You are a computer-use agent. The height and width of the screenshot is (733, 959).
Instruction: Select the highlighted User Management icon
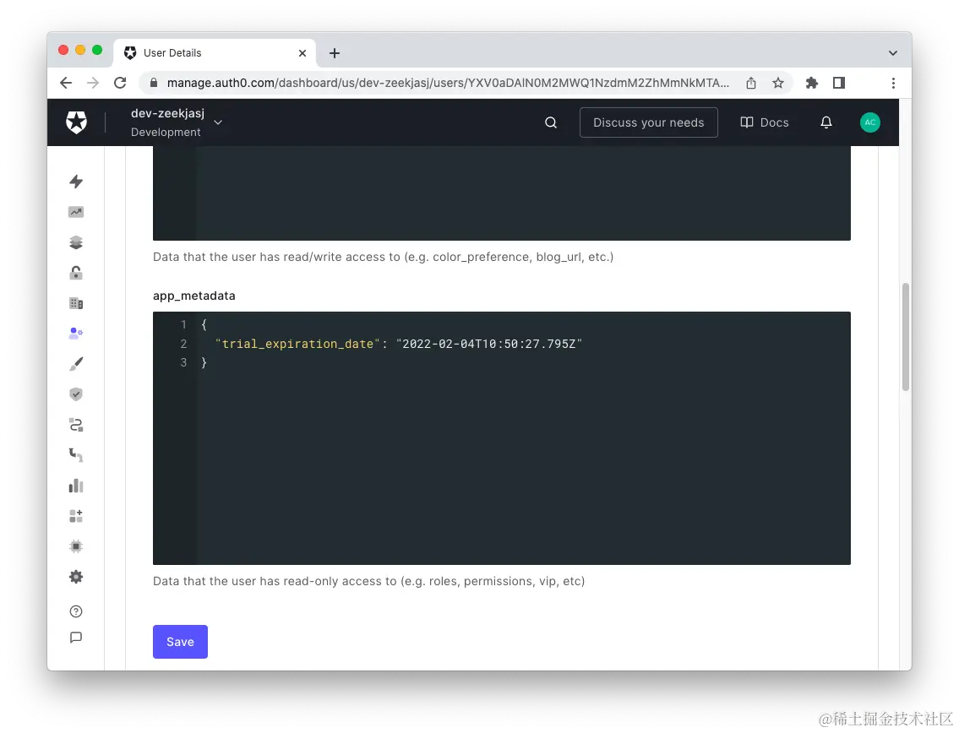(76, 333)
